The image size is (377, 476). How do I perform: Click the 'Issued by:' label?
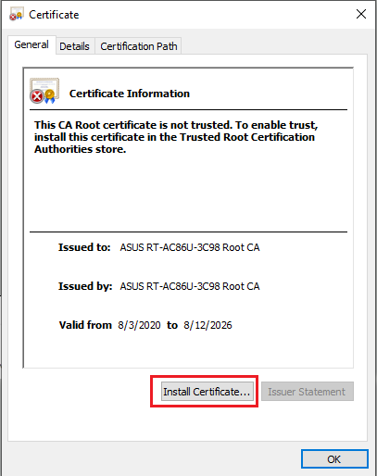(x=85, y=286)
